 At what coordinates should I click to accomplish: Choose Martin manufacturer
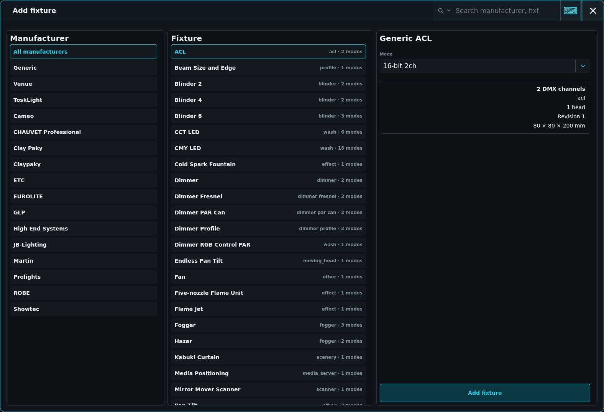click(84, 261)
